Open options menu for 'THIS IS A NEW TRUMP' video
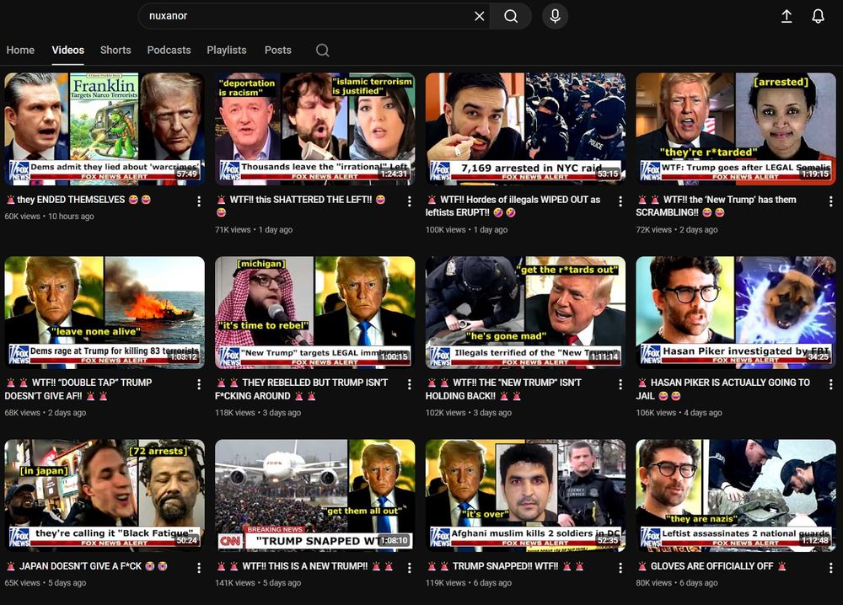Viewport: 843px width, 605px height. click(409, 568)
